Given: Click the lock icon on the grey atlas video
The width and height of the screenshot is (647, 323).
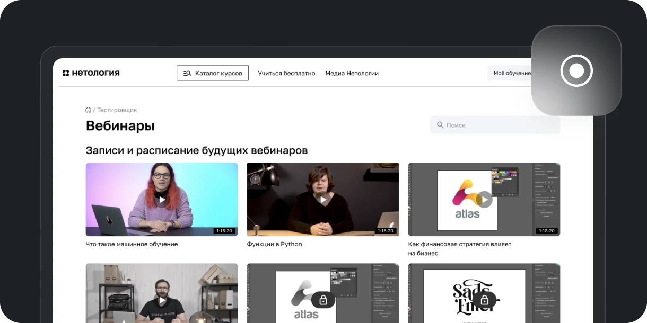Looking at the screenshot, I should click(323, 300).
